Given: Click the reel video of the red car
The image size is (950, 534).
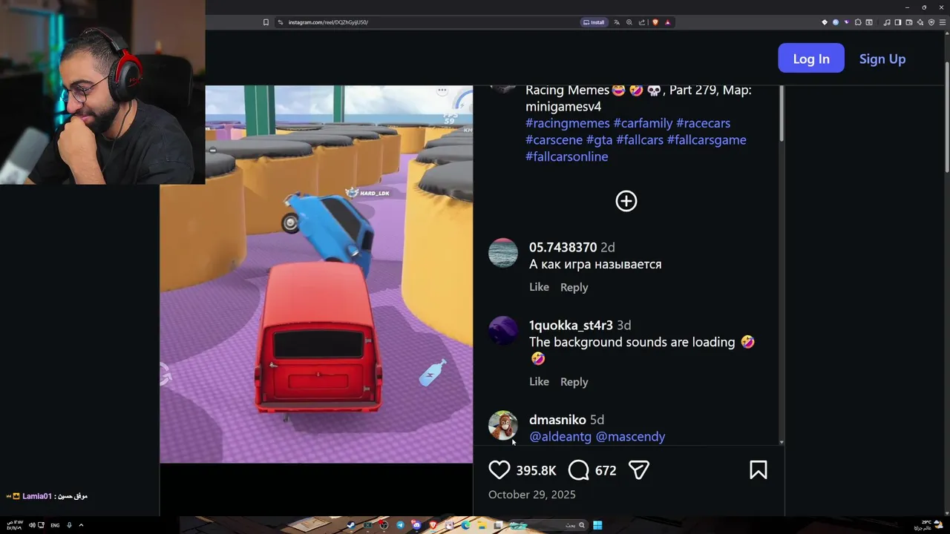Looking at the screenshot, I should [316, 274].
